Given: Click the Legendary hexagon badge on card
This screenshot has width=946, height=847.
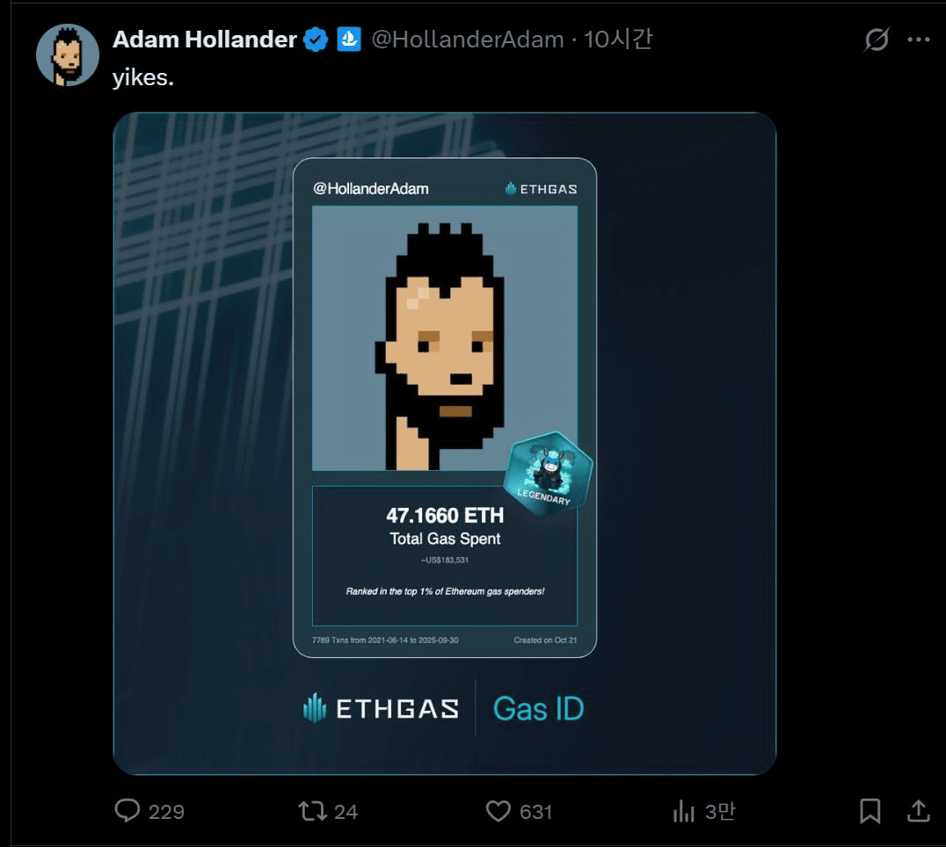Looking at the screenshot, I should 548,474.
